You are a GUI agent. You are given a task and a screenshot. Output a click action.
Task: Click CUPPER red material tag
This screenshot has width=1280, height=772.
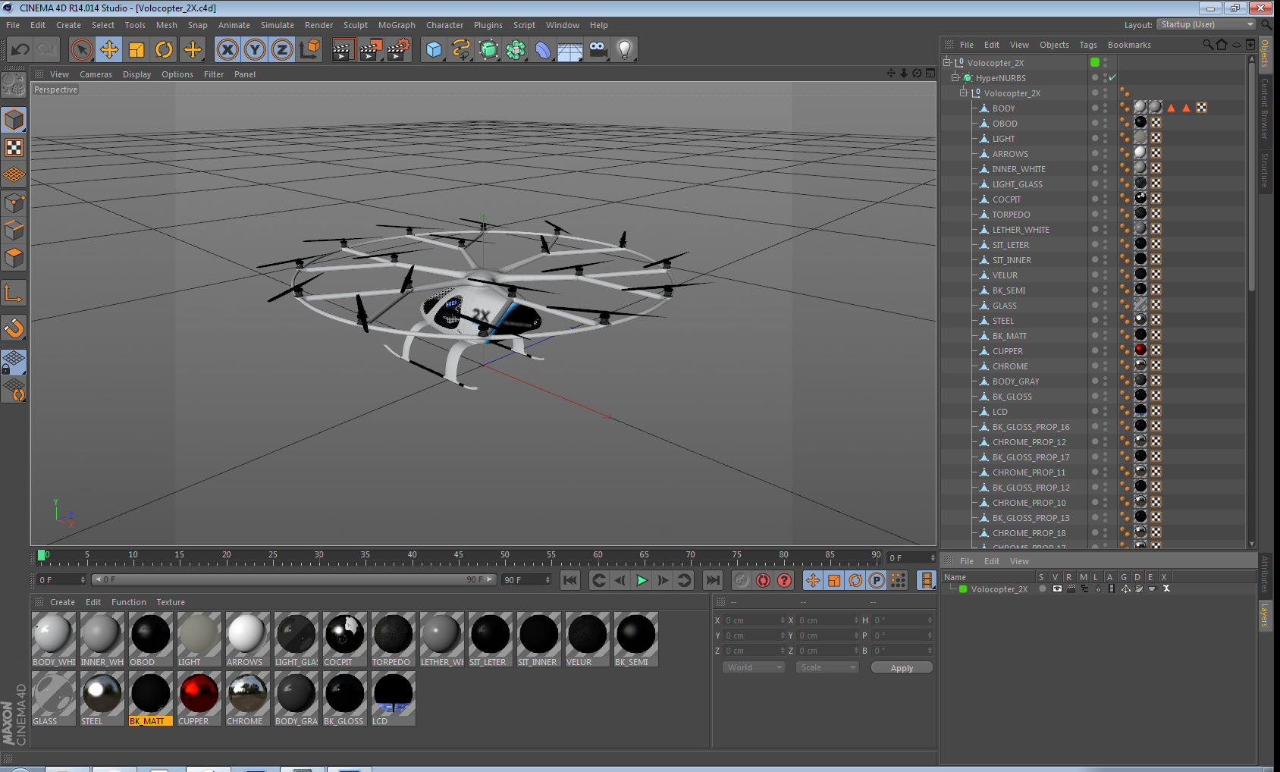click(x=1140, y=350)
